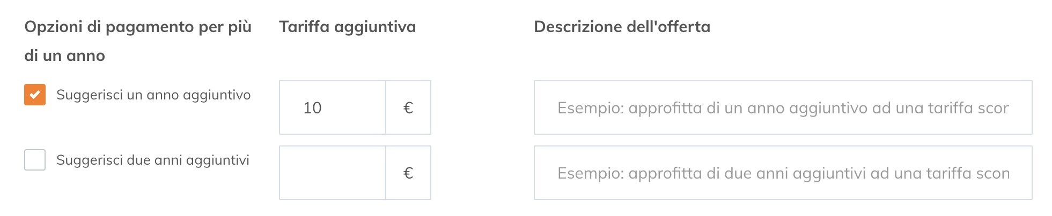Click the "di un anno" heading line
Viewport: 1052px width, 216px height.
[x=65, y=56]
